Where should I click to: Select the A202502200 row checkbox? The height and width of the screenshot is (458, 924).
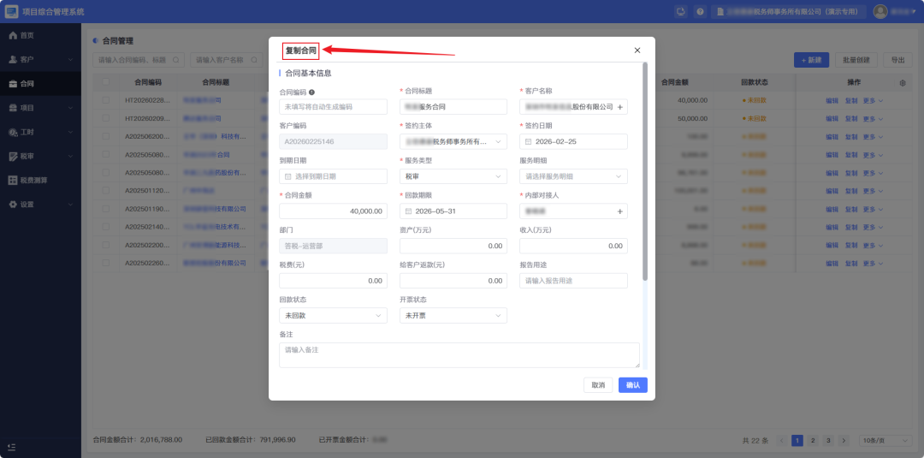[105, 245]
